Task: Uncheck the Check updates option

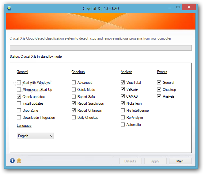Action: 19,96
